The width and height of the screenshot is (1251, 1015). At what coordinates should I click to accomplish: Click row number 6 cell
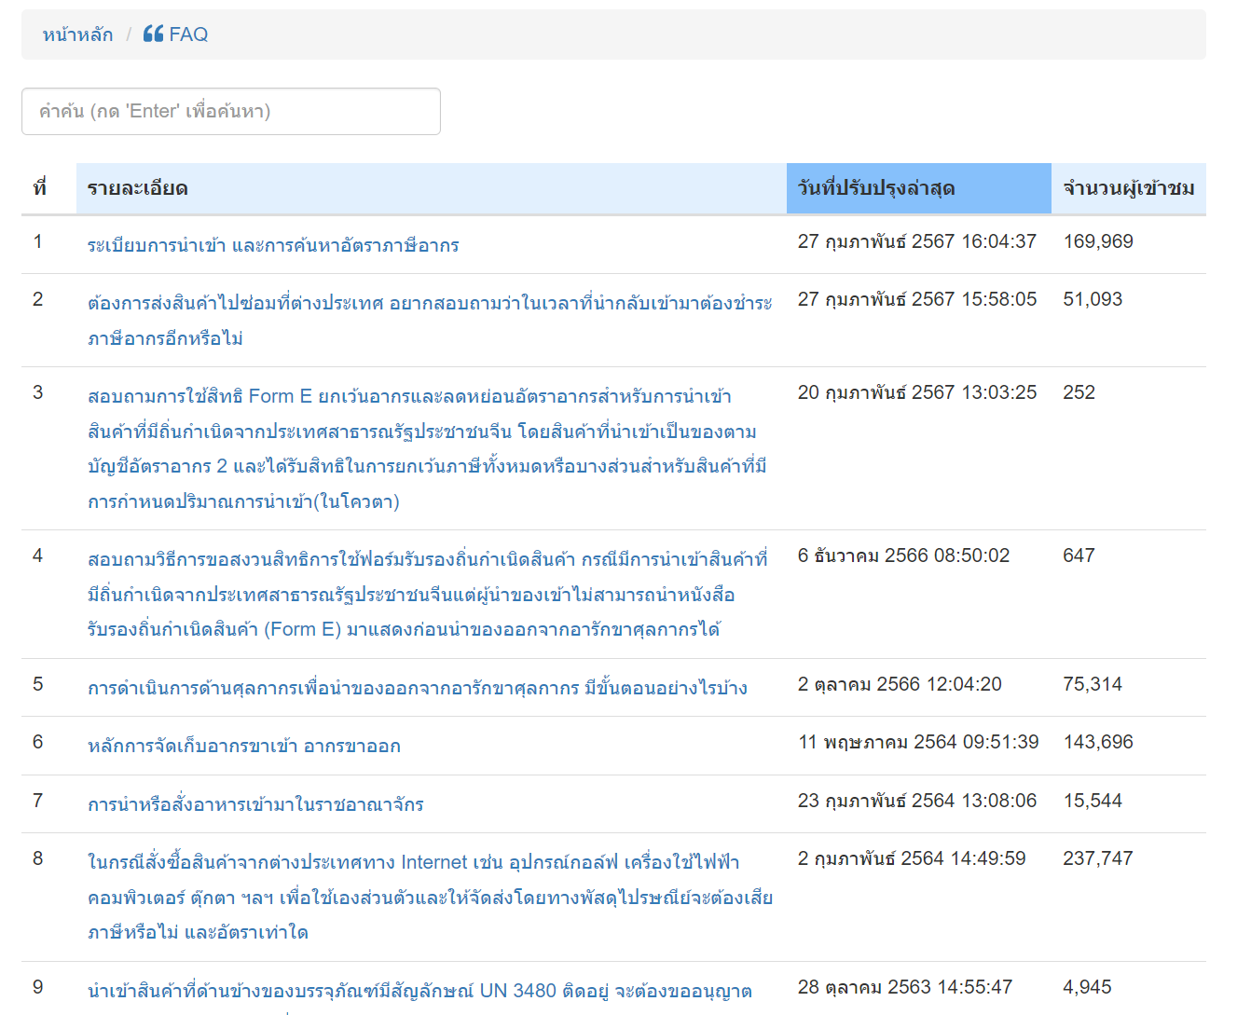pyautogui.click(x=38, y=742)
